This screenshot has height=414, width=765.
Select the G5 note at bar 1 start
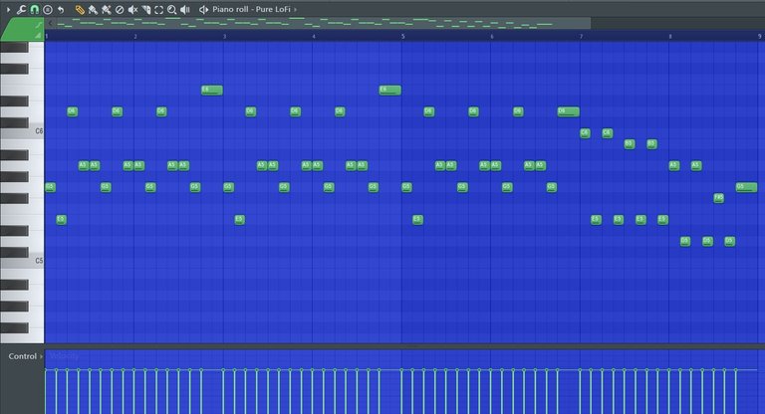point(50,187)
